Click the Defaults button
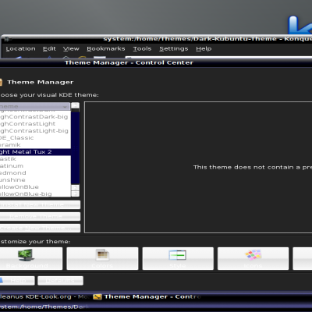 [60, 281]
